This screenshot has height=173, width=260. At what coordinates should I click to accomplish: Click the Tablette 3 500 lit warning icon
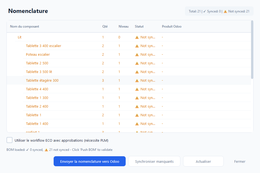[137, 72]
